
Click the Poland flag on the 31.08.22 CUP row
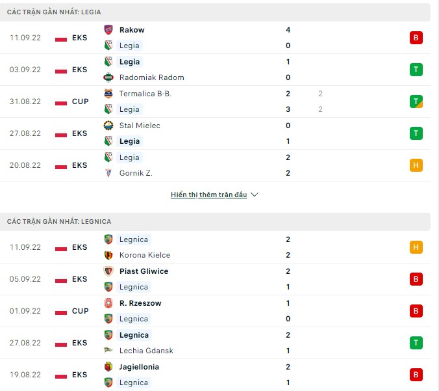pyautogui.click(x=61, y=101)
